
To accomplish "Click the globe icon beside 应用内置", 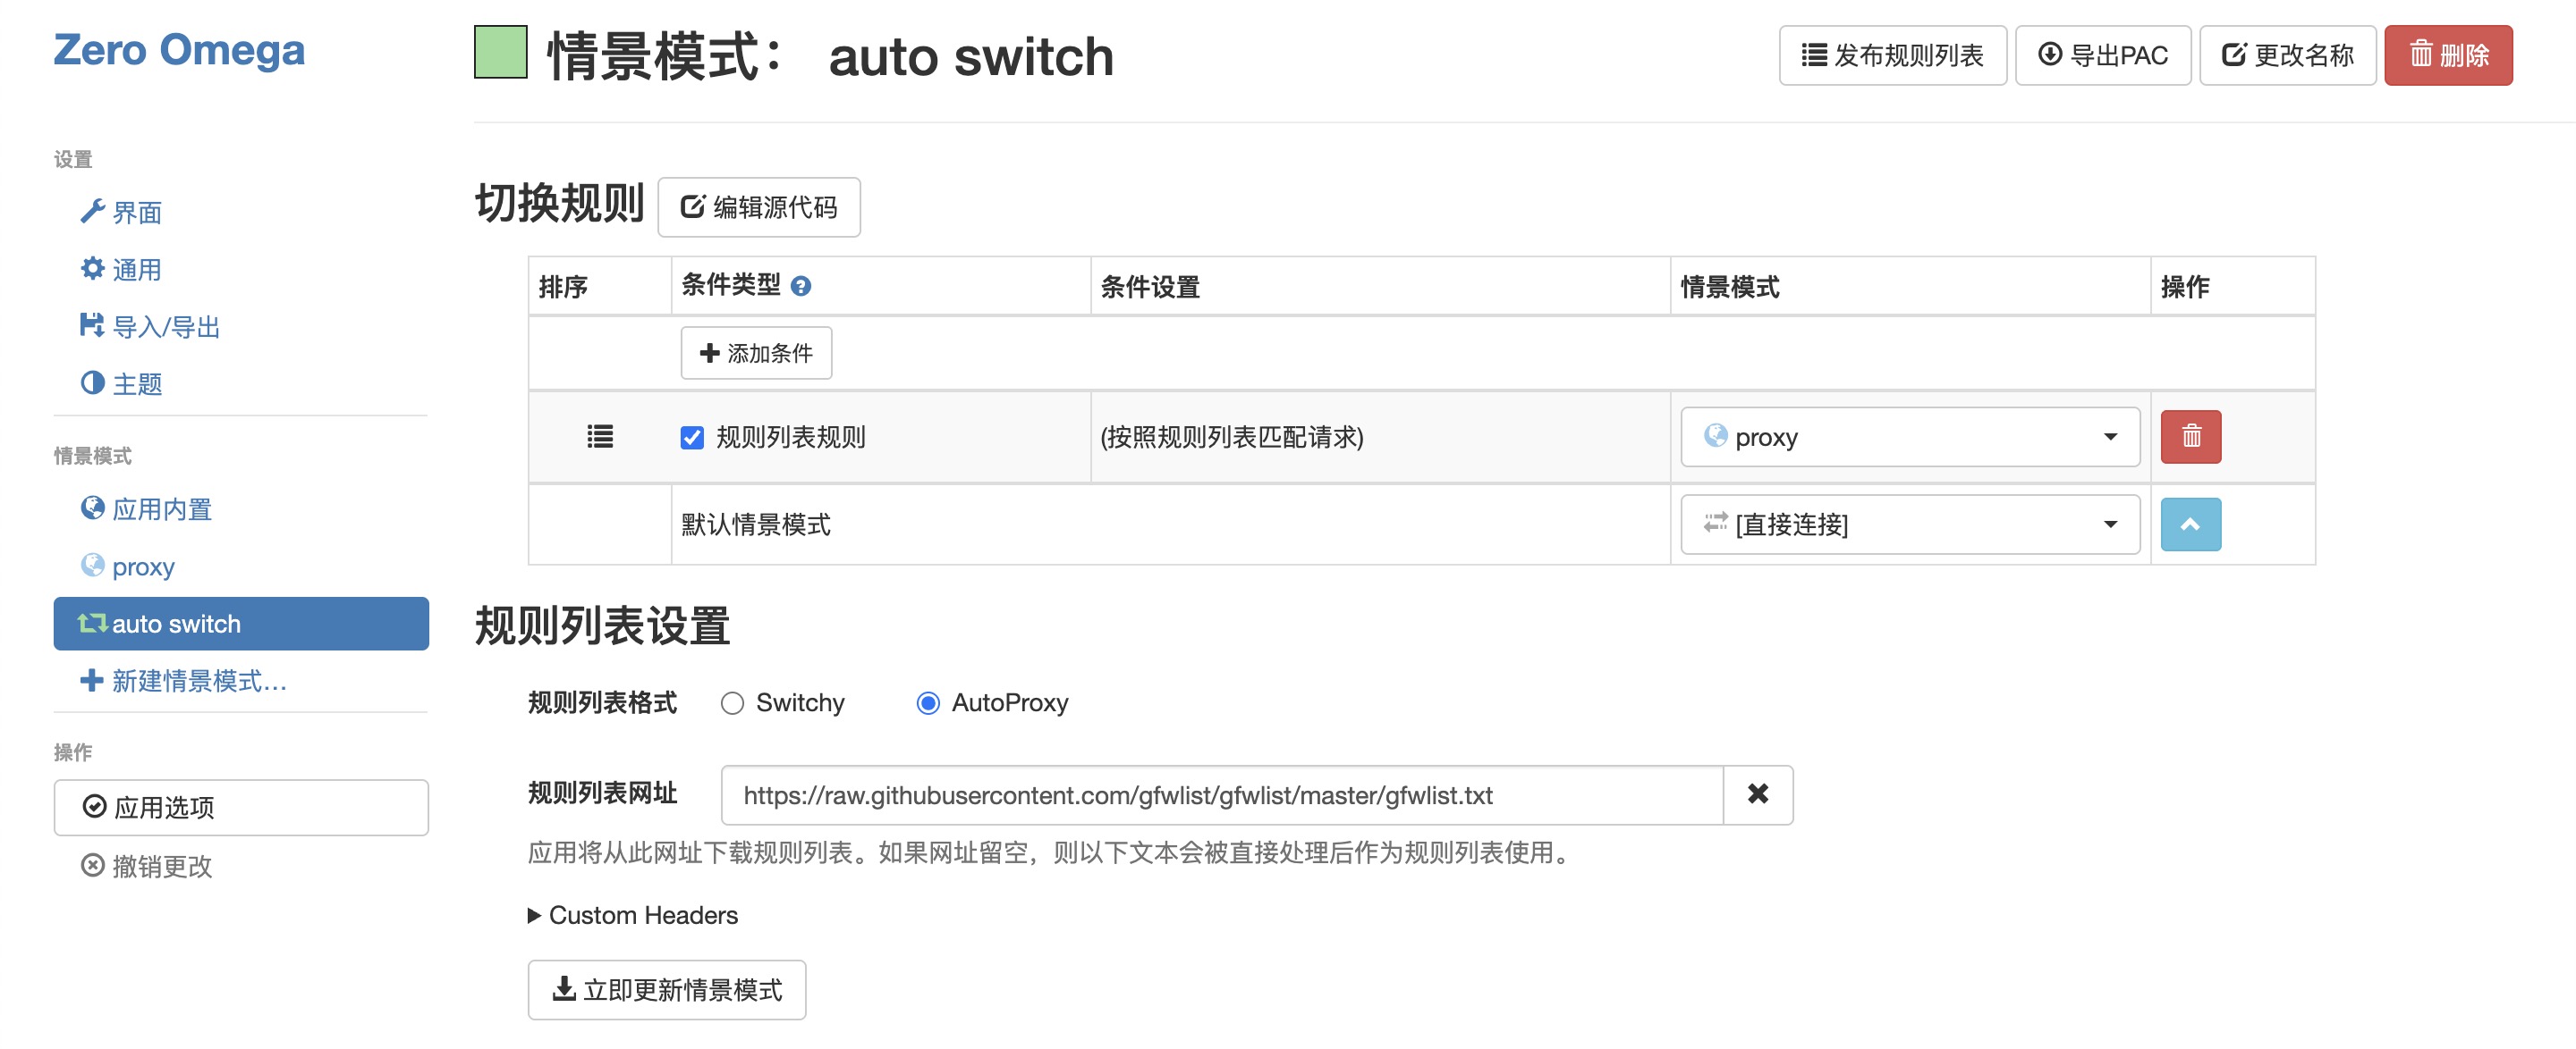I will pyautogui.click(x=92, y=508).
